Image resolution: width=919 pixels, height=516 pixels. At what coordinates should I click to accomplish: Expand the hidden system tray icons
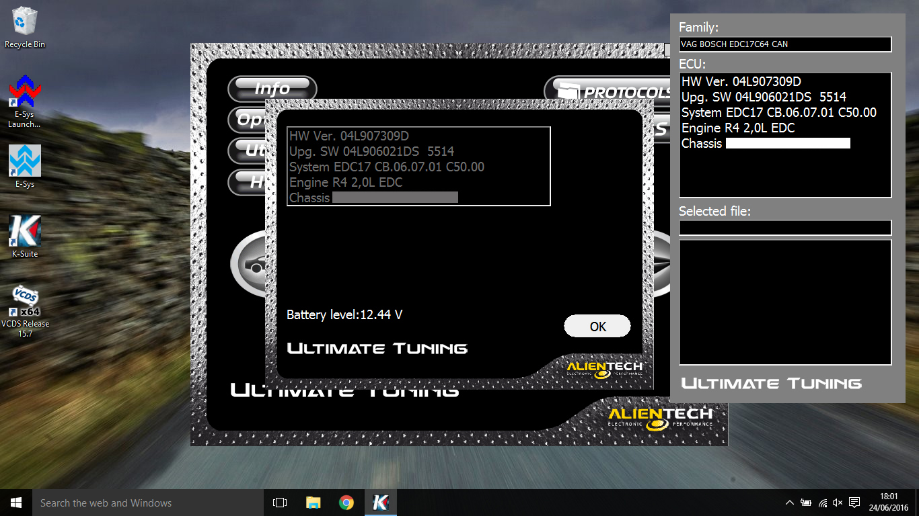[x=789, y=503]
